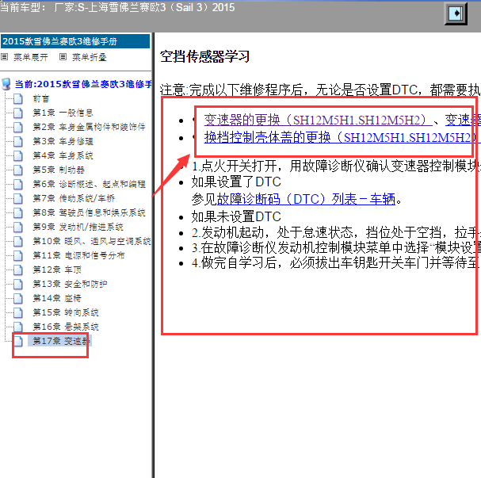Click the page icon next to 第3章 车身修理

[18, 141]
